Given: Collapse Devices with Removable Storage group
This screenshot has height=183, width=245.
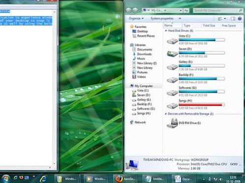Looking at the screenshot, I should (166, 114).
